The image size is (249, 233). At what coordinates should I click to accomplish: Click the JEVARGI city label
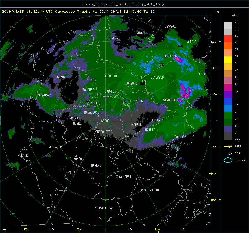click(171, 27)
